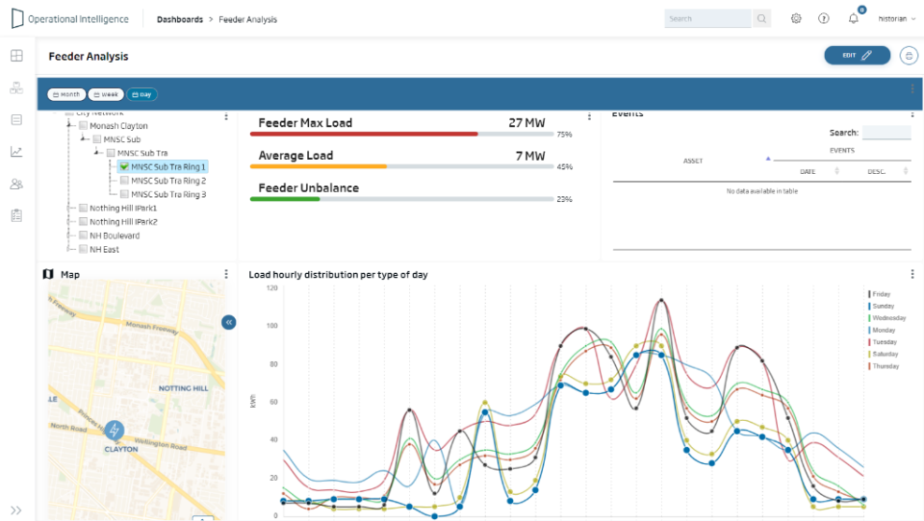Open the trend chart icon in sidebar

[16, 151]
